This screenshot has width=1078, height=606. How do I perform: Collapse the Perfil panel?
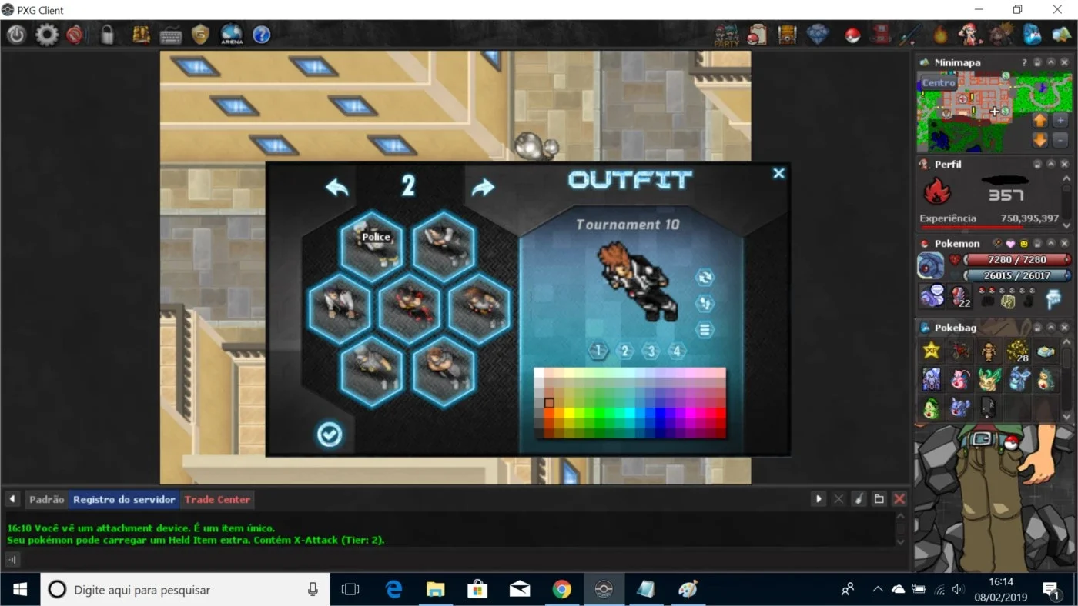[x=1051, y=164]
